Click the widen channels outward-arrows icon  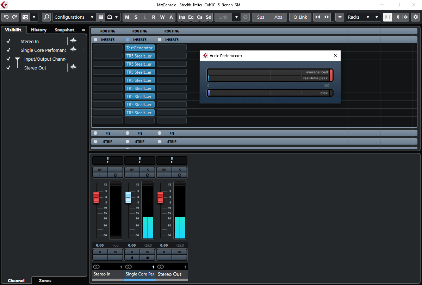(x=327, y=17)
